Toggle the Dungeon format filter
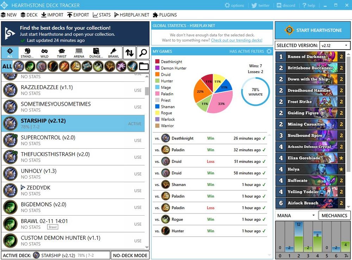 (96, 53)
